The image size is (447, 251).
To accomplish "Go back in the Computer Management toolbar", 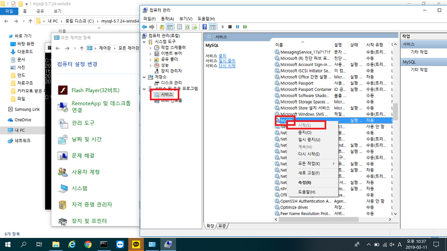I will pos(144,27).
